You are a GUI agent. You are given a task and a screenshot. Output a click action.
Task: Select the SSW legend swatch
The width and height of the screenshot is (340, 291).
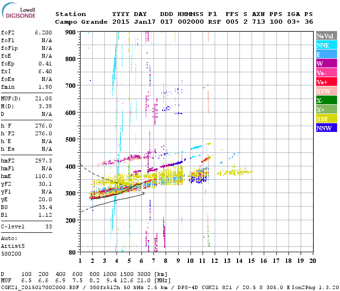326,91
